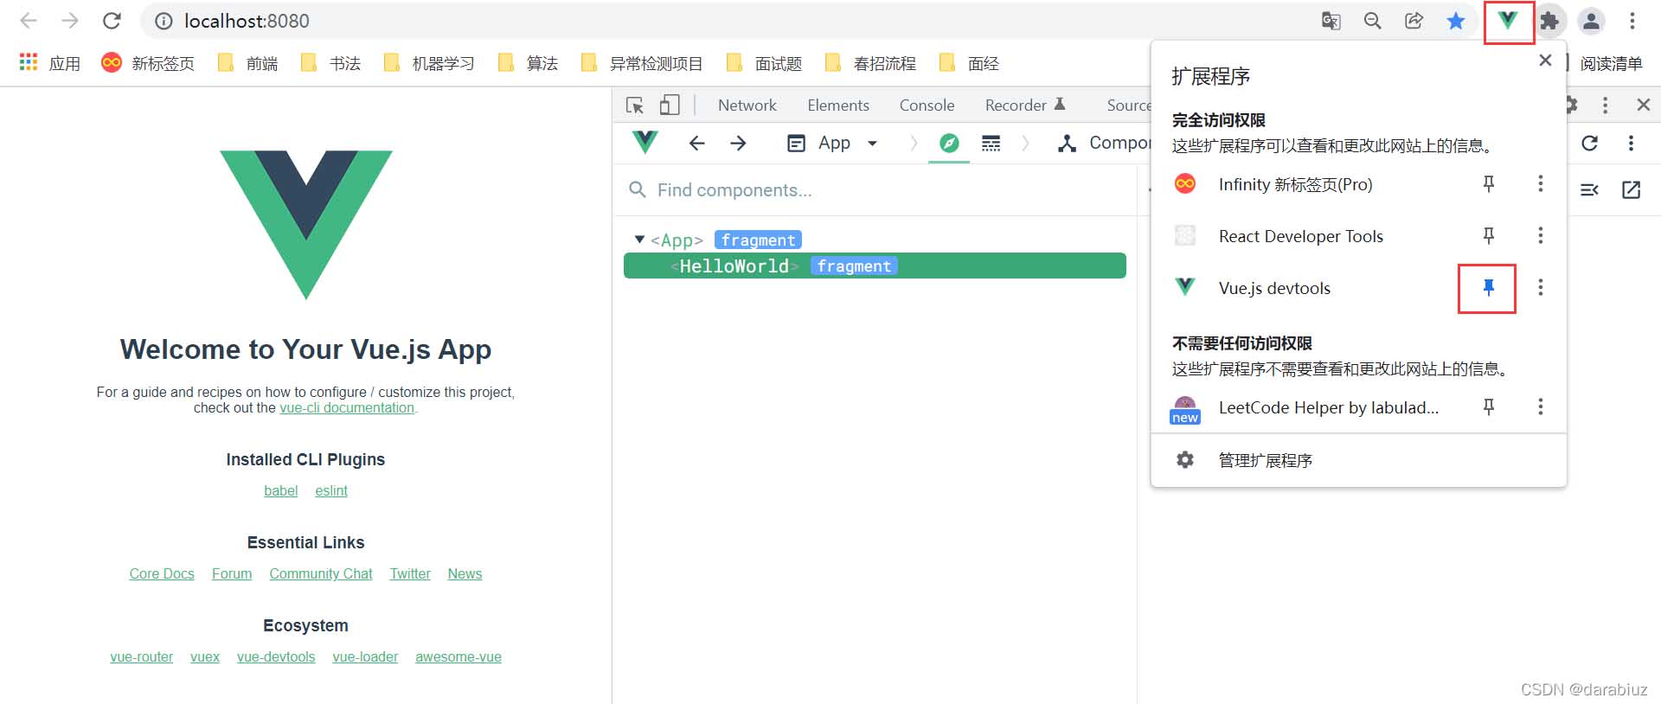Collapse the App component tree node

tap(639, 240)
